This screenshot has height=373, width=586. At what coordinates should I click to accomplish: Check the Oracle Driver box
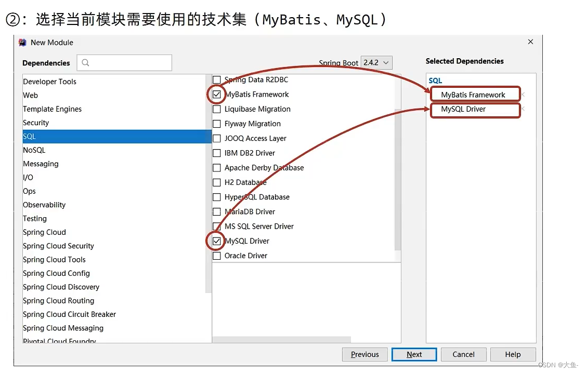pos(217,256)
